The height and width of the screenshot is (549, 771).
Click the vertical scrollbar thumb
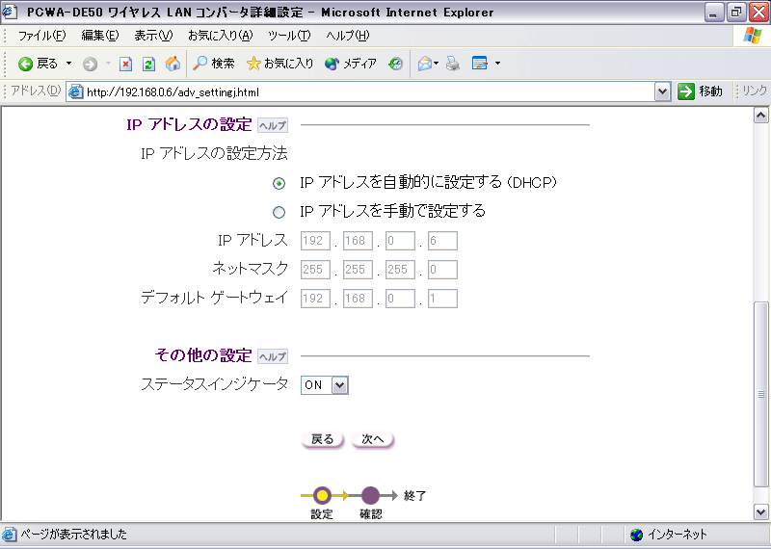click(x=760, y=395)
